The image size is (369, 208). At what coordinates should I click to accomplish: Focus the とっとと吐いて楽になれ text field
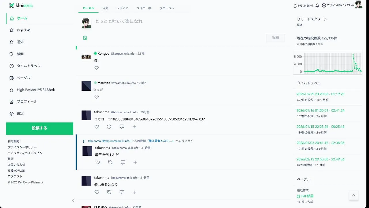[x=190, y=21]
